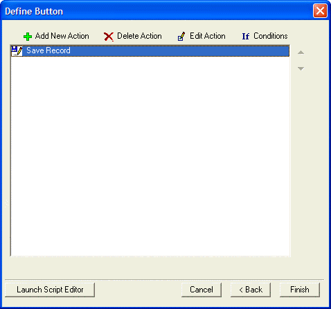Click the blank space right of 'Save Record' text
Viewport: 331px width, 309px height.
(x=180, y=50)
